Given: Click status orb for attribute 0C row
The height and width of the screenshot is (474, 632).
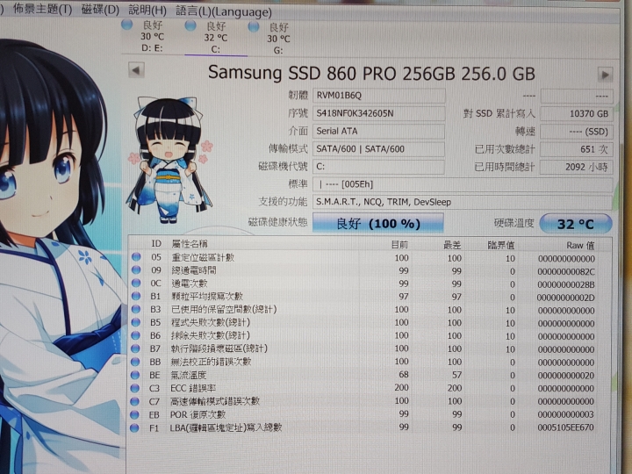Looking at the screenshot, I should (x=136, y=283).
